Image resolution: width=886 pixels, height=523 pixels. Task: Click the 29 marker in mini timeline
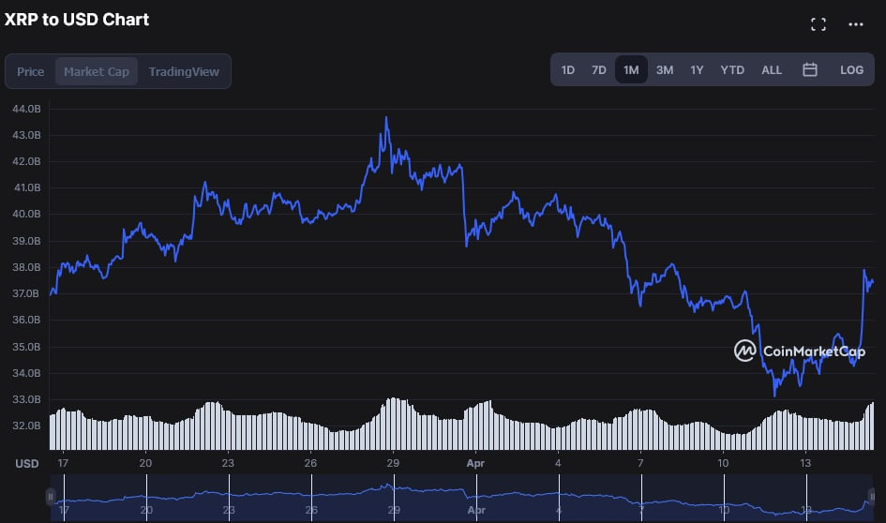tap(394, 510)
